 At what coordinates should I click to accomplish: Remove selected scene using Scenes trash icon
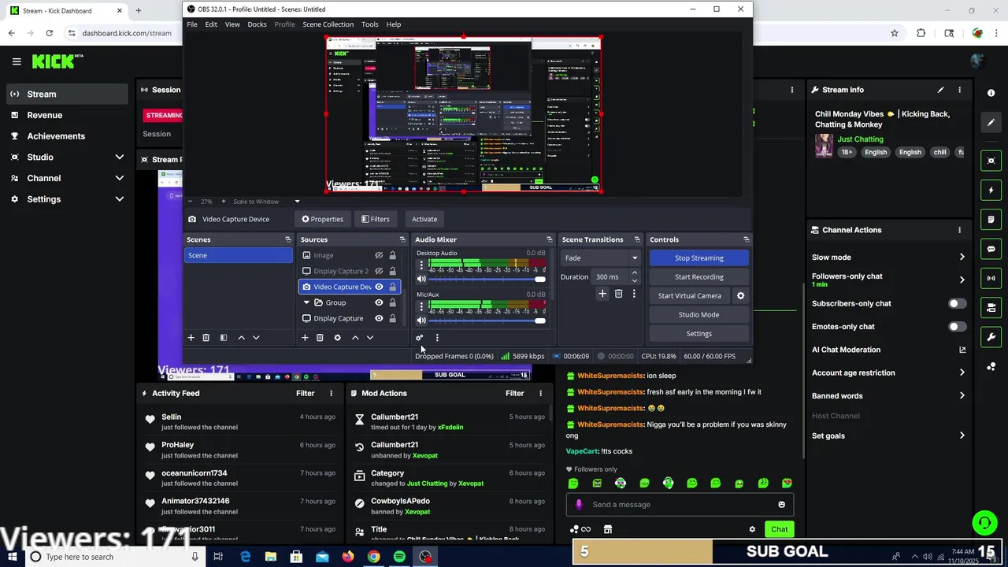pyautogui.click(x=206, y=337)
